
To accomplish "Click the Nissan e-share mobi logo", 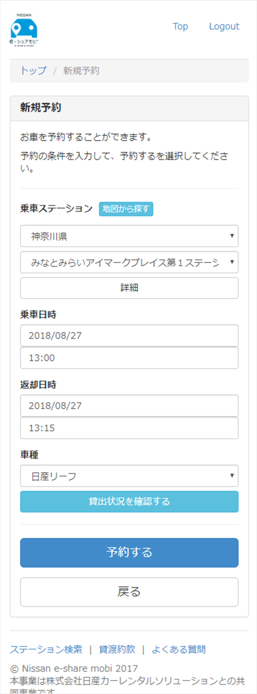I will coord(24,30).
